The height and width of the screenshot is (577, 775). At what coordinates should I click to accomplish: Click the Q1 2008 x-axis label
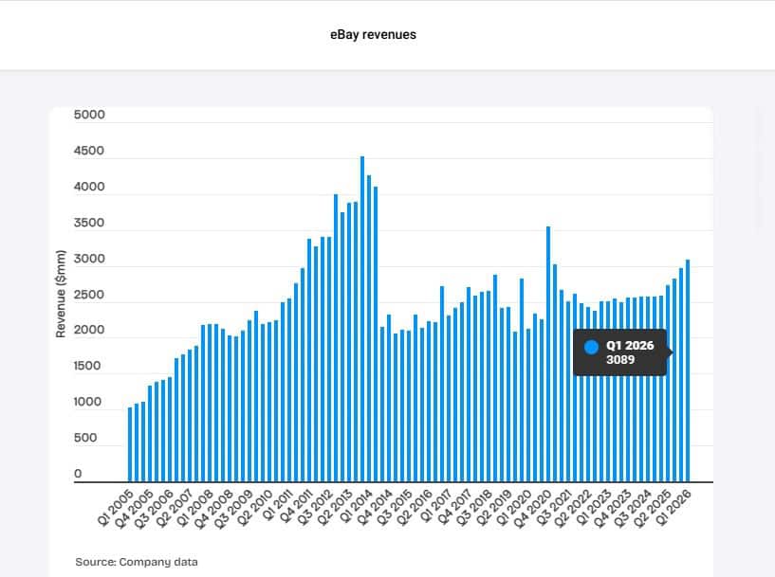[195, 508]
